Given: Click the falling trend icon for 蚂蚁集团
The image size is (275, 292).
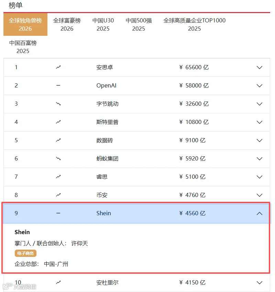Looking at the screenshot, I should point(58,158).
